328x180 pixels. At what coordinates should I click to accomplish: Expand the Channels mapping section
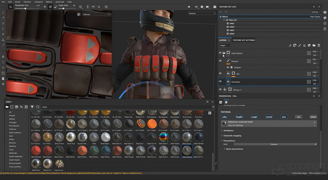pos(222,136)
